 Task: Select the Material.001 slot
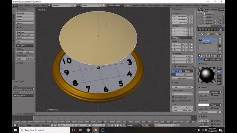click(x=208, y=43)
